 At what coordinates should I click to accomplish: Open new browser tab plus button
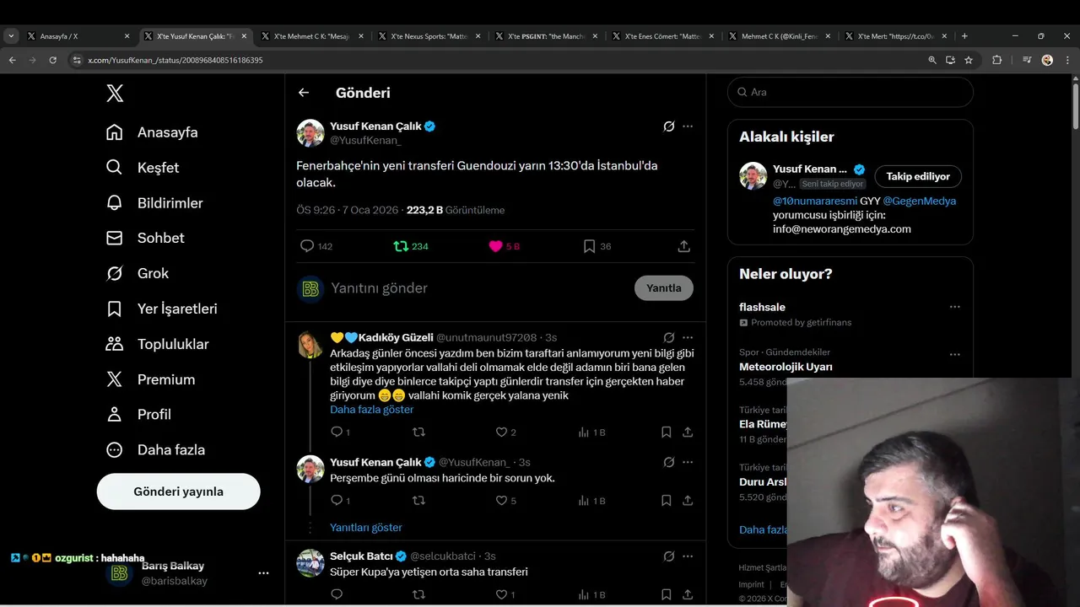[964, 36]
